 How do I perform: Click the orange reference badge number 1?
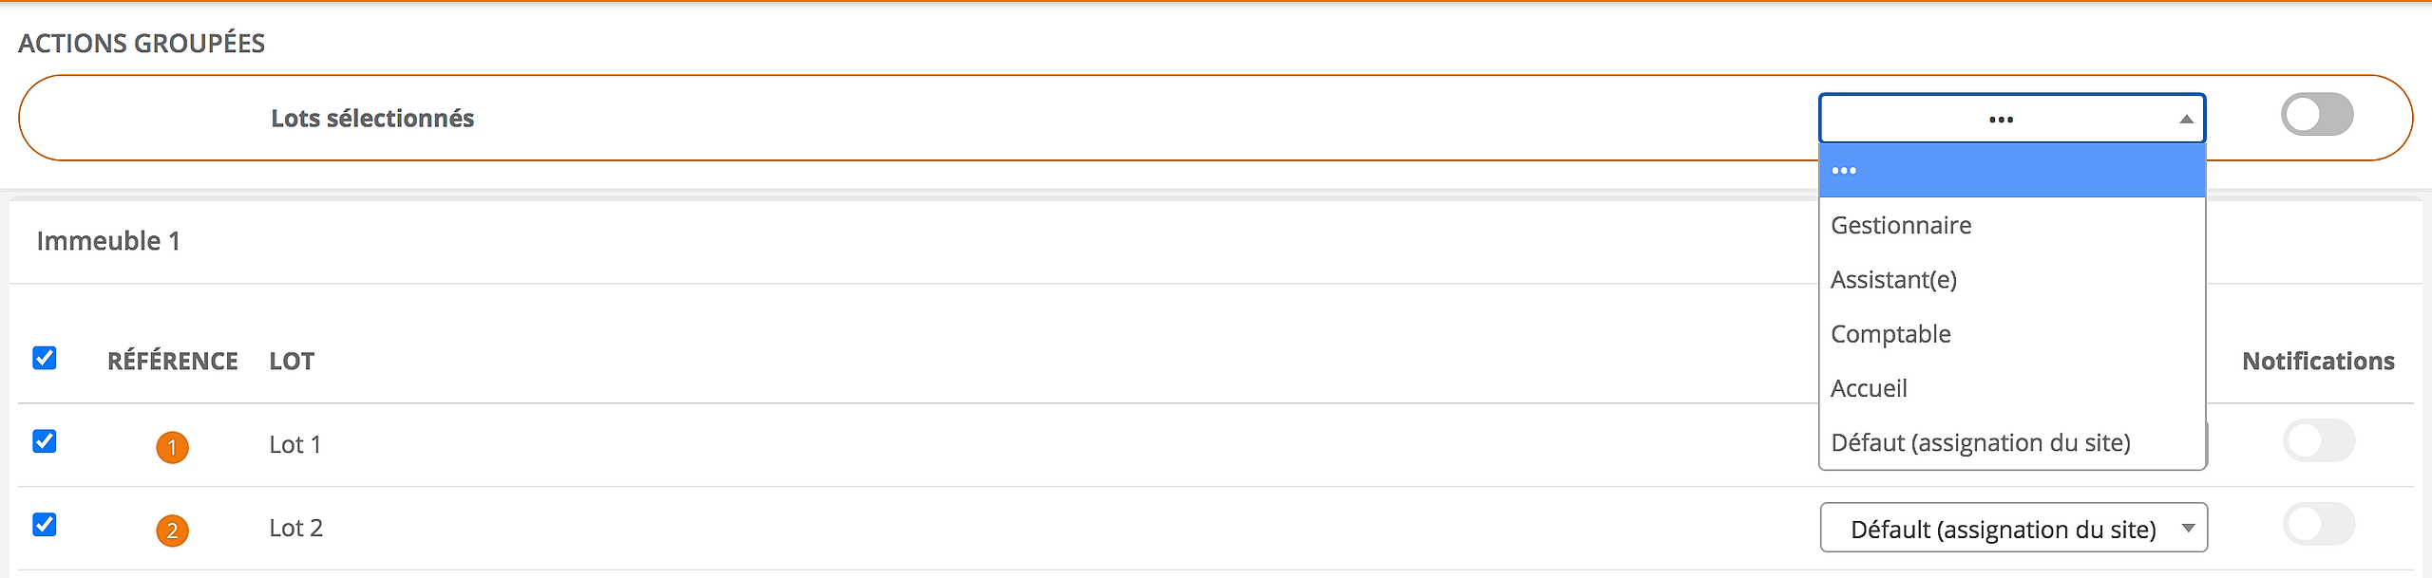(x=172, y=446)
